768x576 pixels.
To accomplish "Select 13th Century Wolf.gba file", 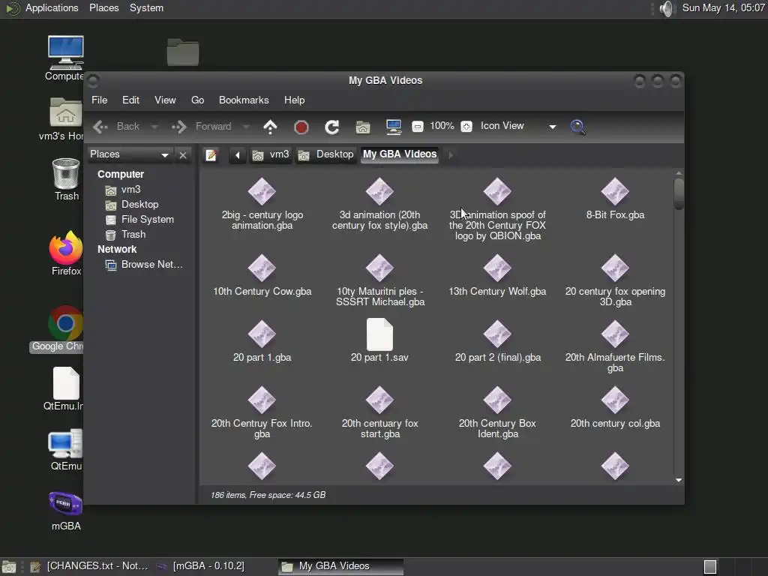I will [x=497, y=275].
